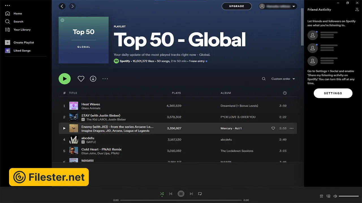Screen dimensions: 362x203
Task: Pause playback with the center button
Action: click(181, 194)
